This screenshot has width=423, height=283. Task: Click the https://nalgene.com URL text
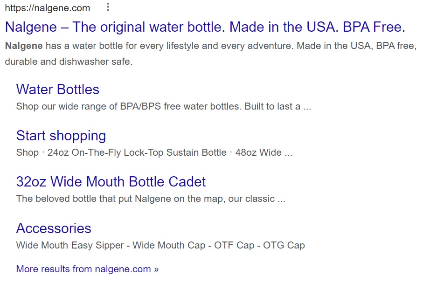(x=48, y=8)
